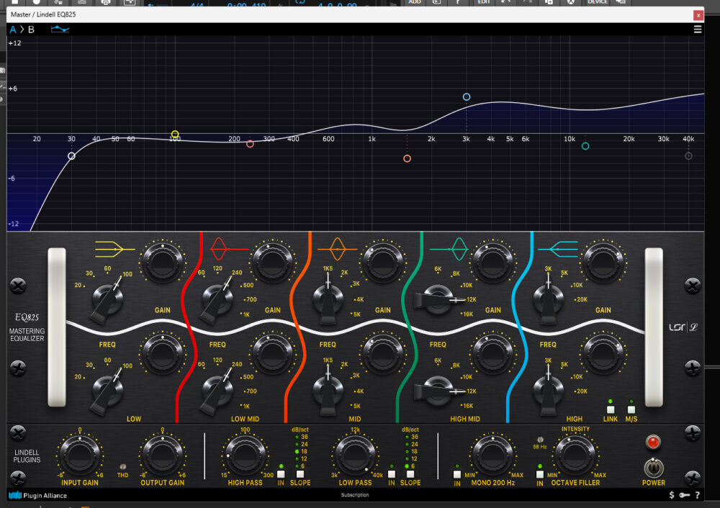Click the lower HIGH MID band gain knob
Screen dimensions: 720x508
click(493, 354)
